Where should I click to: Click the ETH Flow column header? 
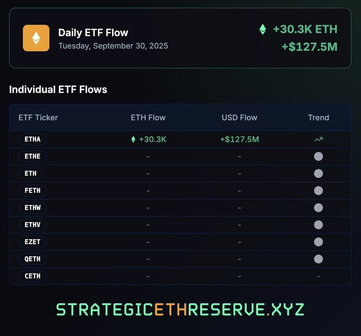(x=148, y=118)
